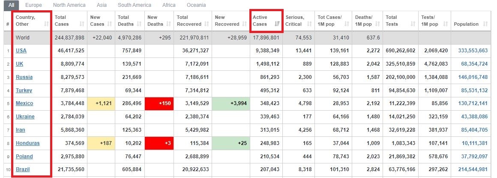Image resolution: width=497 pixels, height=178 pixels.
Task: Sort by New Deaths arrows icon
Action: 169,24
